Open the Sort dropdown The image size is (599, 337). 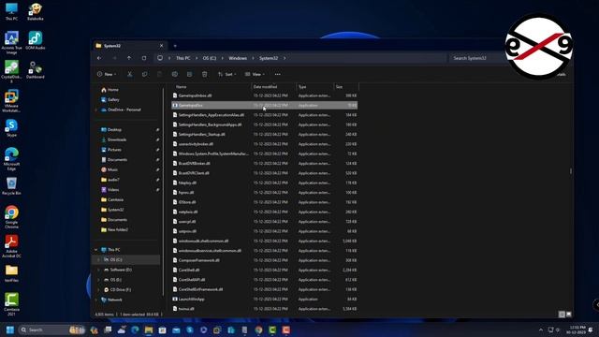226,74
